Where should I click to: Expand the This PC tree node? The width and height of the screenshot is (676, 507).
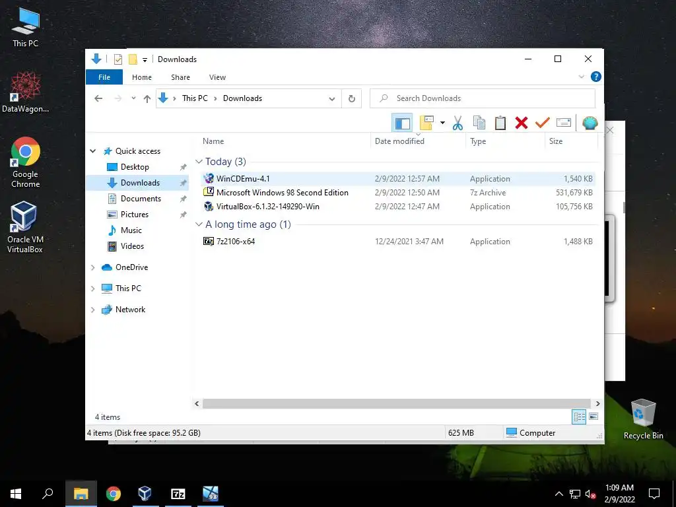click(92, 289)
